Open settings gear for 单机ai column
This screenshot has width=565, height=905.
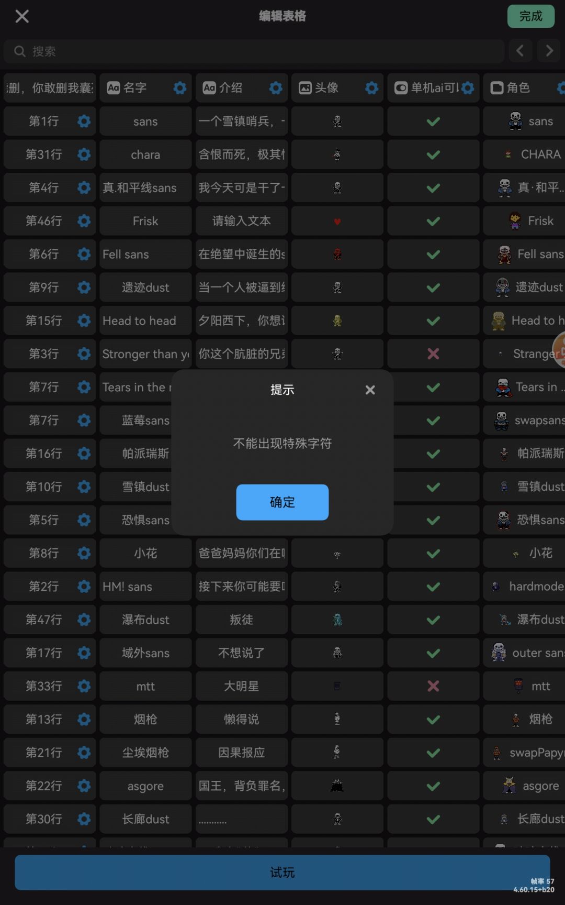tap(468, 88)
